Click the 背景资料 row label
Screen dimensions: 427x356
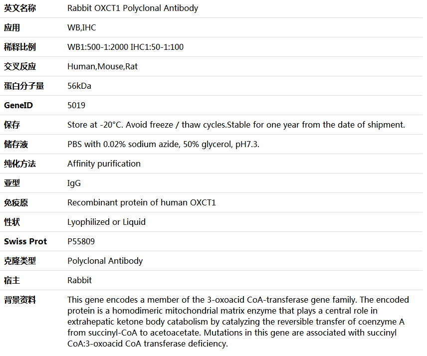(x=20, y=300)
